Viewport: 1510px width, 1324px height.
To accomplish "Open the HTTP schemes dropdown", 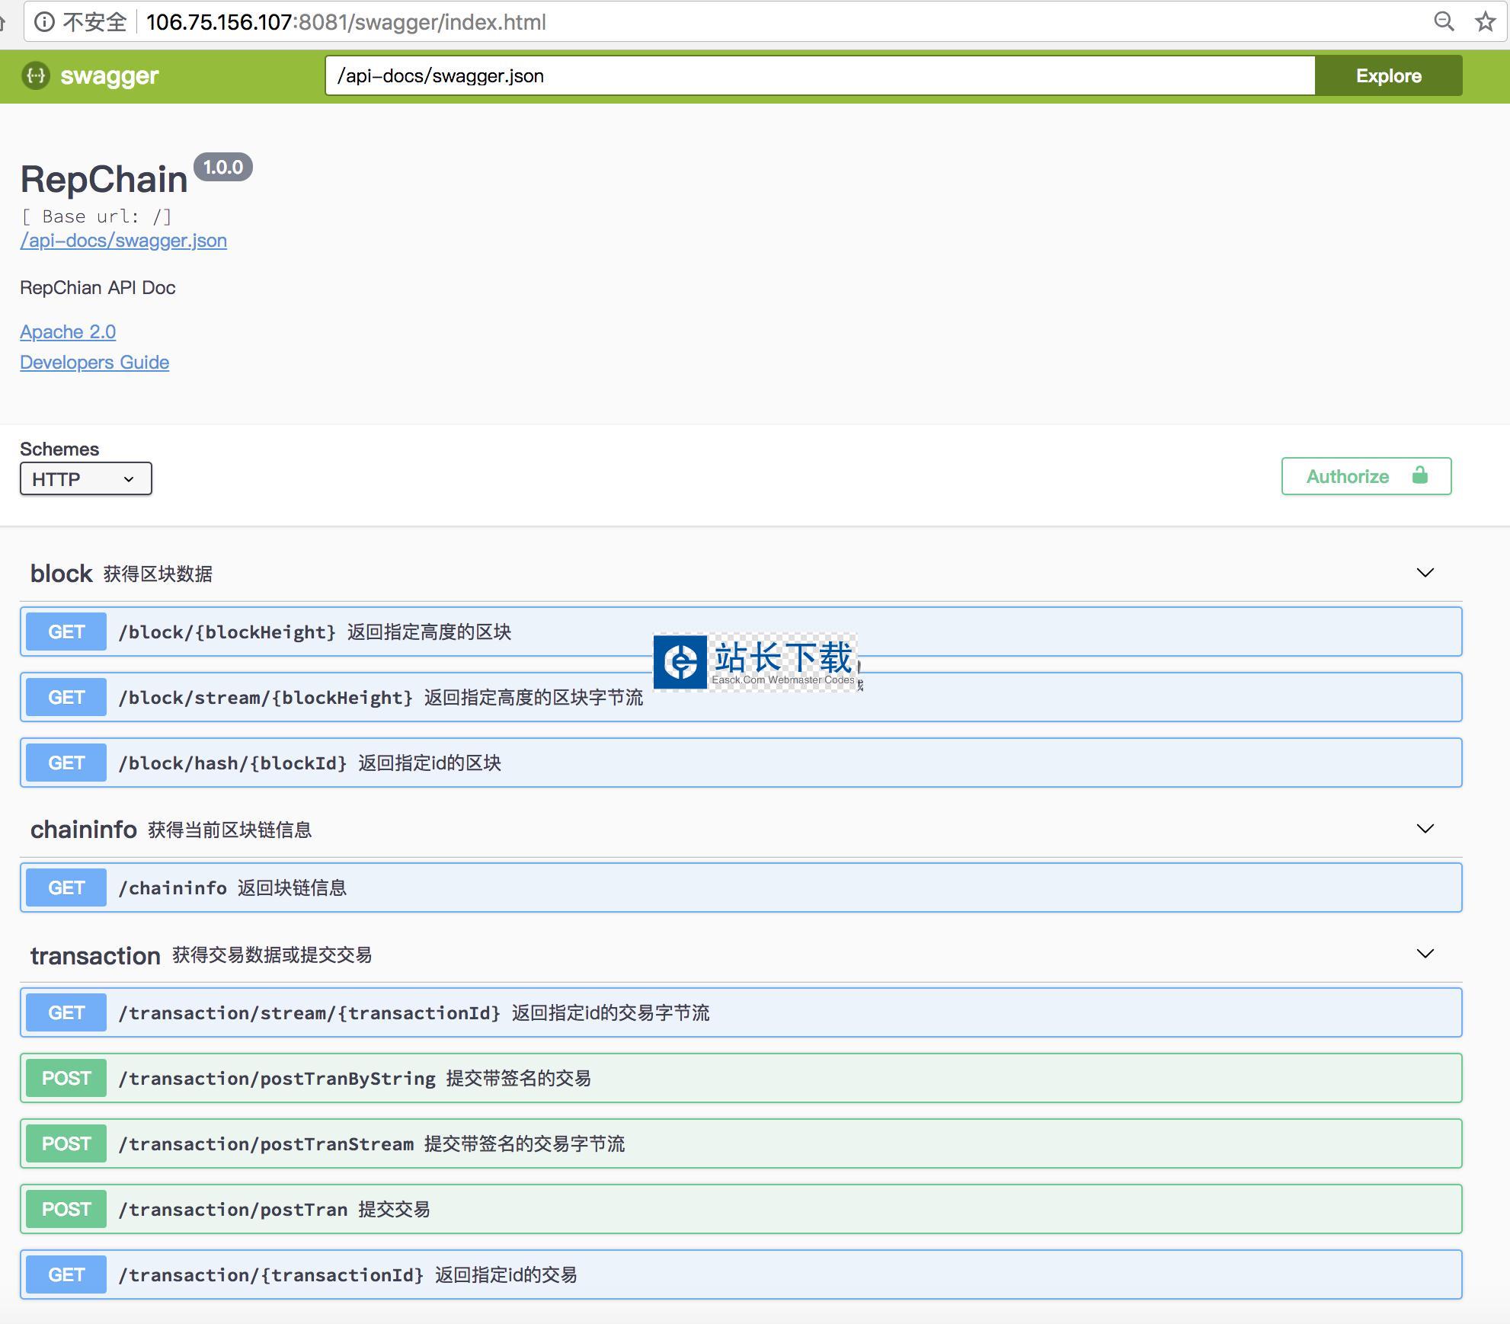I will [85, 479].
